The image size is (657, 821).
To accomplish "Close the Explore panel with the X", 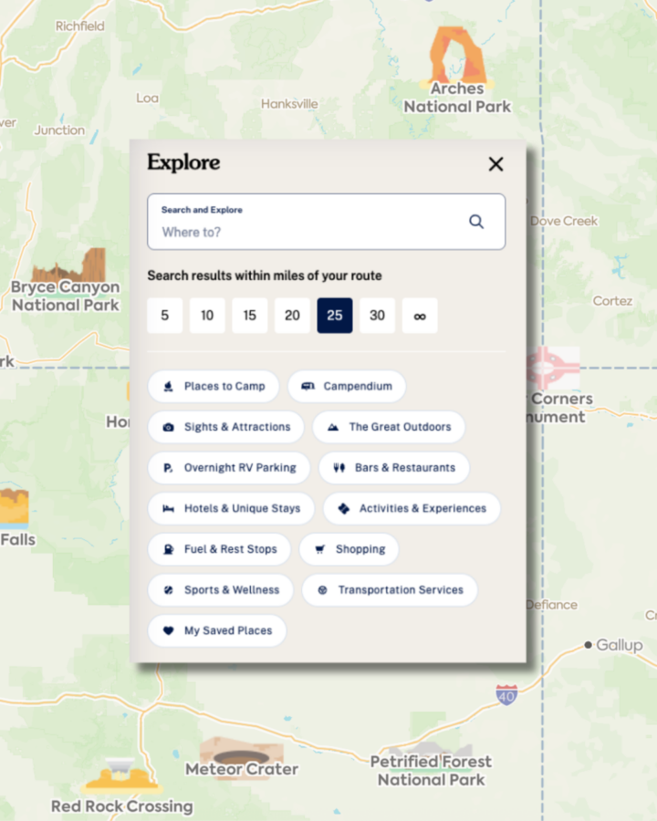I will click(x=495, y=164).
